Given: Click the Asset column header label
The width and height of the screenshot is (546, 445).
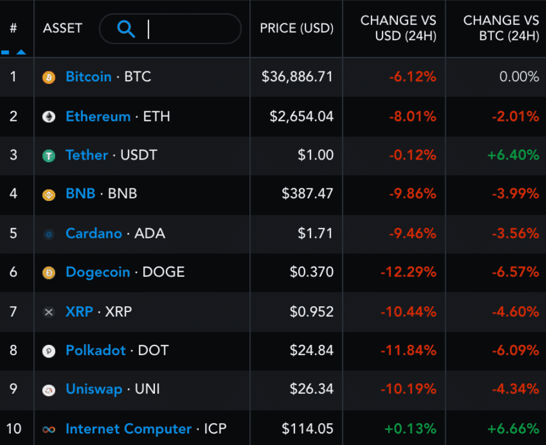Looking at the screenshot, I should pos(62,28).
